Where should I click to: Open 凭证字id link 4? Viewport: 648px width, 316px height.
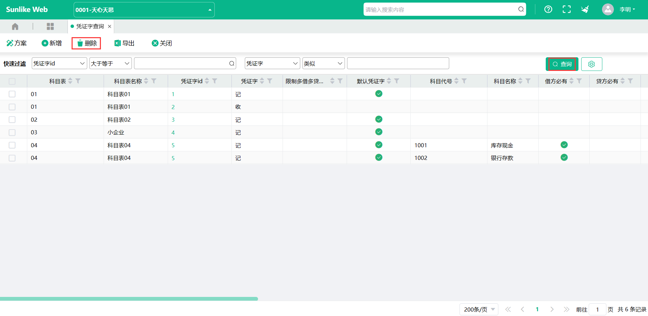pyautogui.click(x=173, y=133)
